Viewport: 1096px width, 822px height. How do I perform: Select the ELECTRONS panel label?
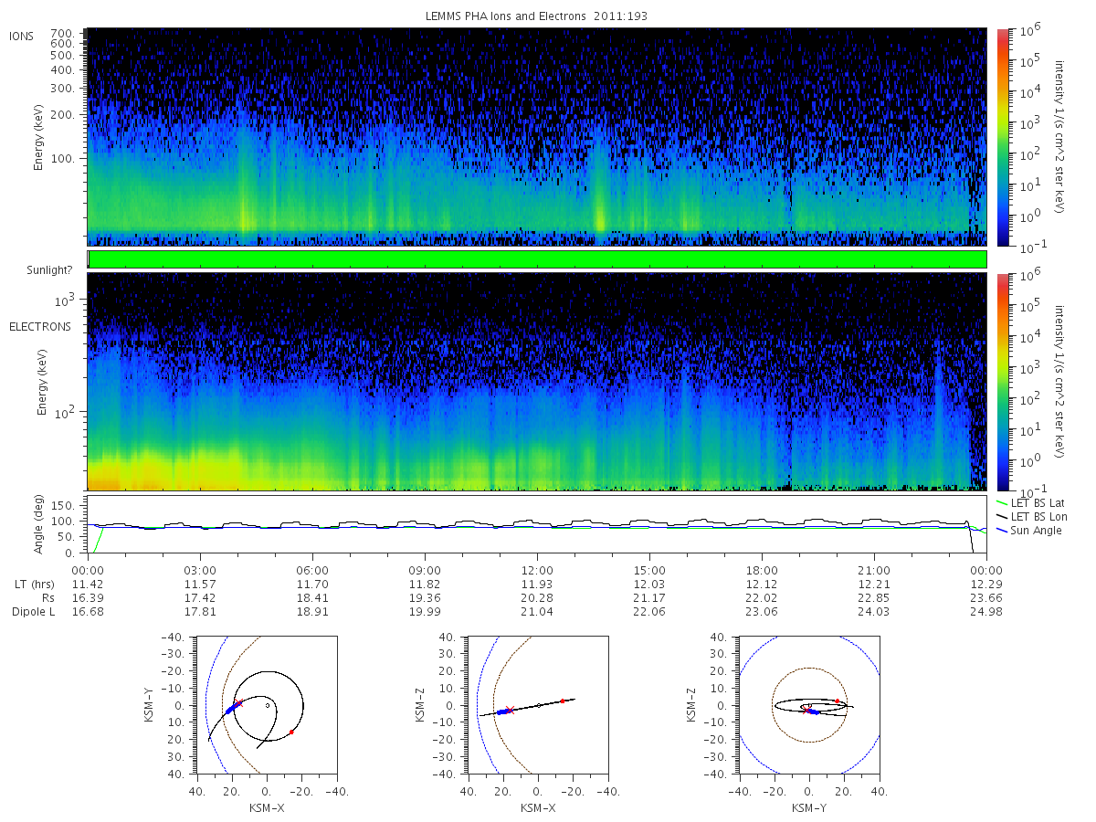click(x=40, y=326)
